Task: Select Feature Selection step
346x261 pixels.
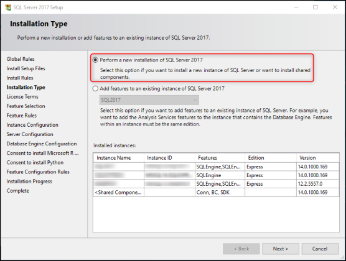Action: pos(26,106)
